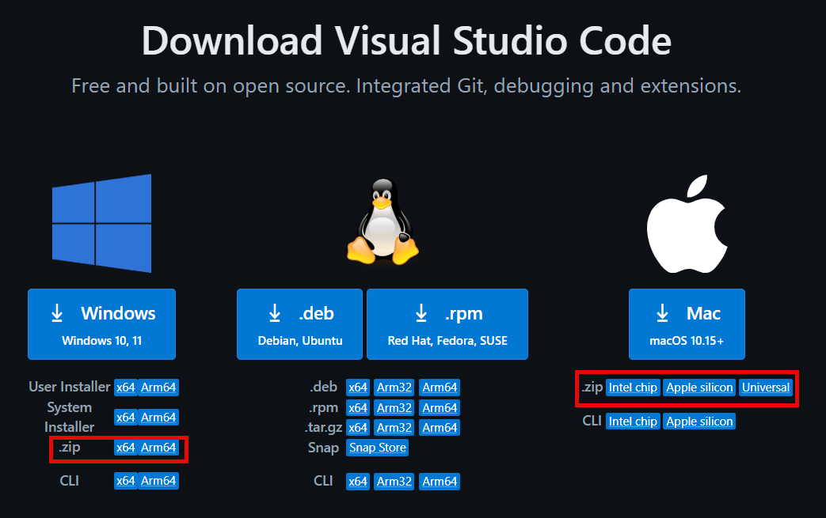
Task: Select Mac .zip Intel chip link
Action: pyautogui.click(x=633, y=388)
